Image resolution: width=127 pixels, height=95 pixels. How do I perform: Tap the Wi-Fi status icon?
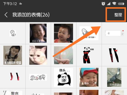[x=114, y=4]
